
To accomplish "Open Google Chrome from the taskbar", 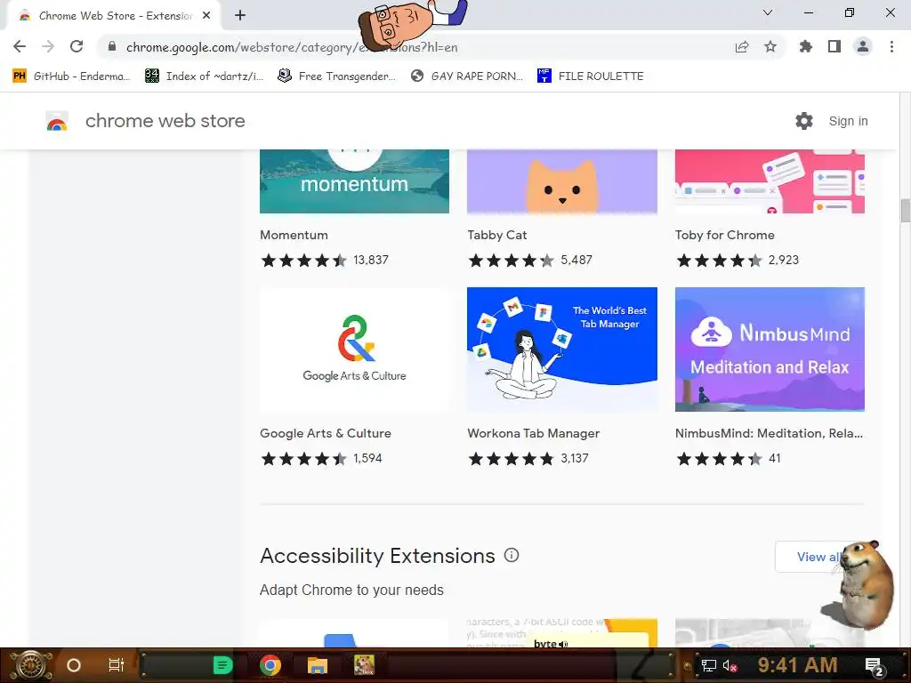I will pos(270,665).
